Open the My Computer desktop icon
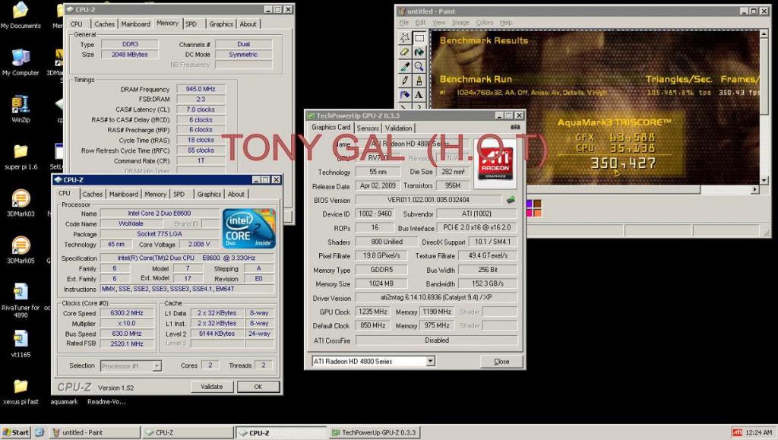This screenshot has height=440, width=778. point(21,62)
